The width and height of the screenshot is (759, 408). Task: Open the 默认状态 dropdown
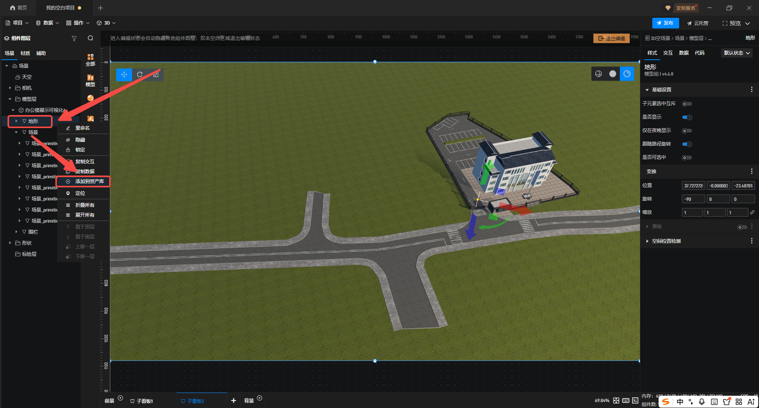(736, 53)
